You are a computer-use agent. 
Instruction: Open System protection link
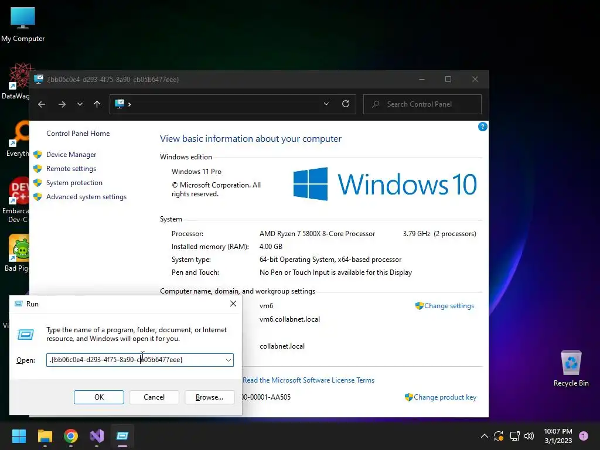point(74,183)
